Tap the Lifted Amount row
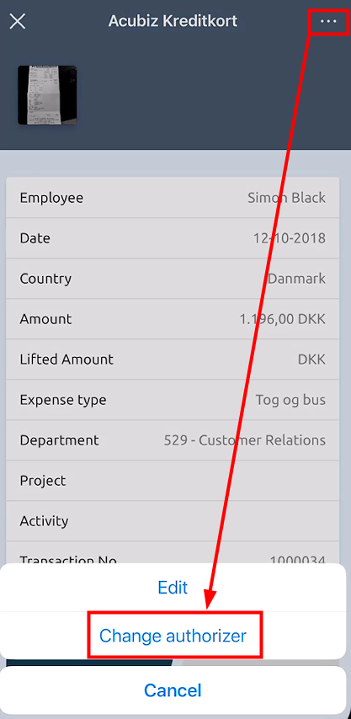This screenshot has width=351, height=719. coord(173,359)
